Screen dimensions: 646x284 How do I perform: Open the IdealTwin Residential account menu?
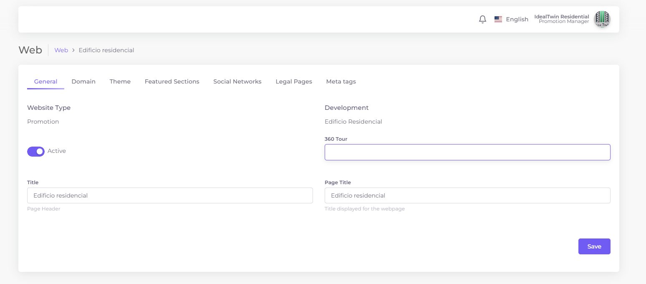tap(561, 19)
